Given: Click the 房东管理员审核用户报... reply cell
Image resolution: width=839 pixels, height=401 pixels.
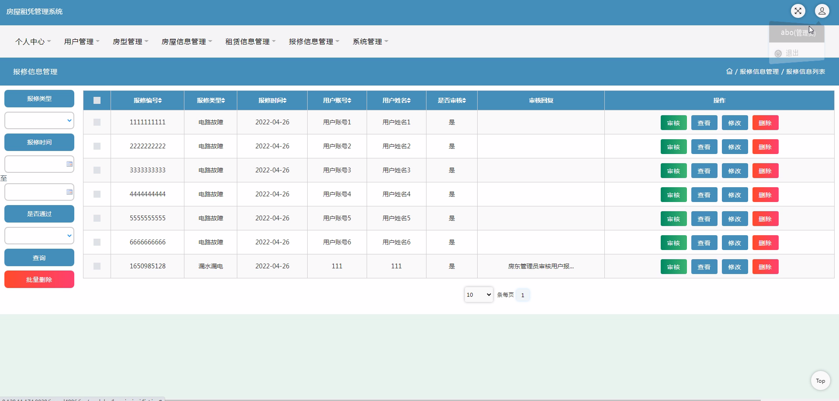Looking at the screenshot, I should (x=541, y=266).
